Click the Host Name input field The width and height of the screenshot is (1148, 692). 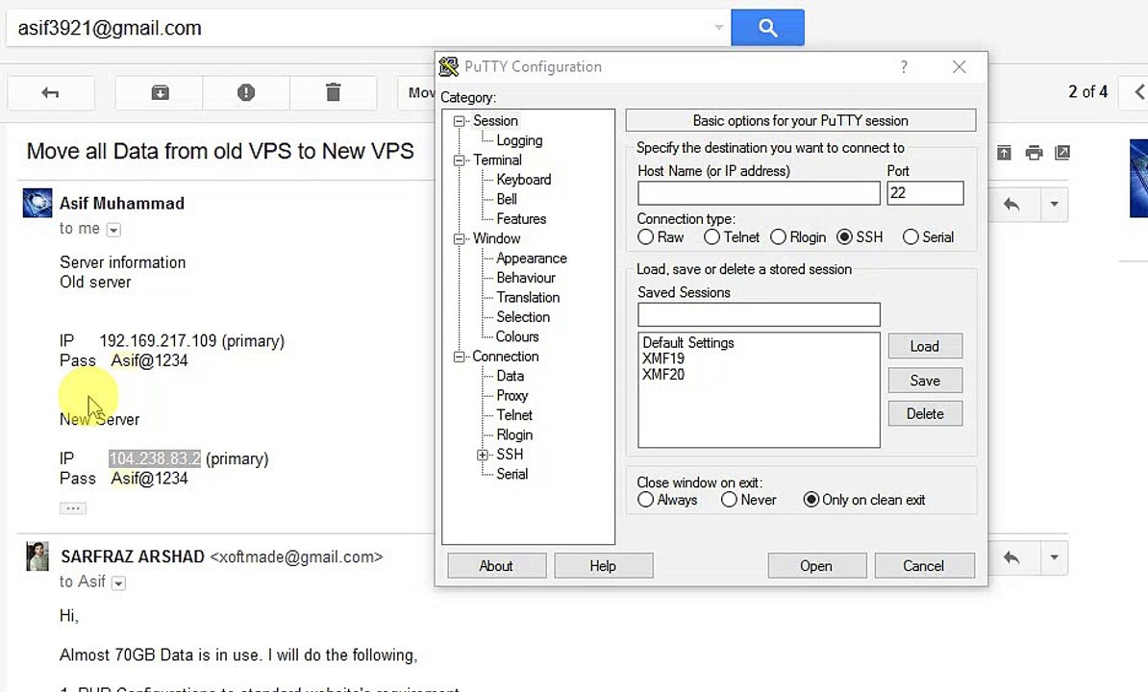pos(759,193)
